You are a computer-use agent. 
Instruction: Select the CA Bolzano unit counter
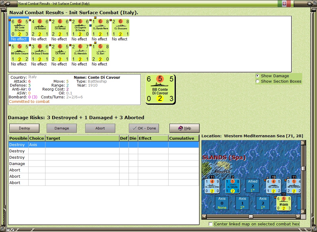click(40, 27)
